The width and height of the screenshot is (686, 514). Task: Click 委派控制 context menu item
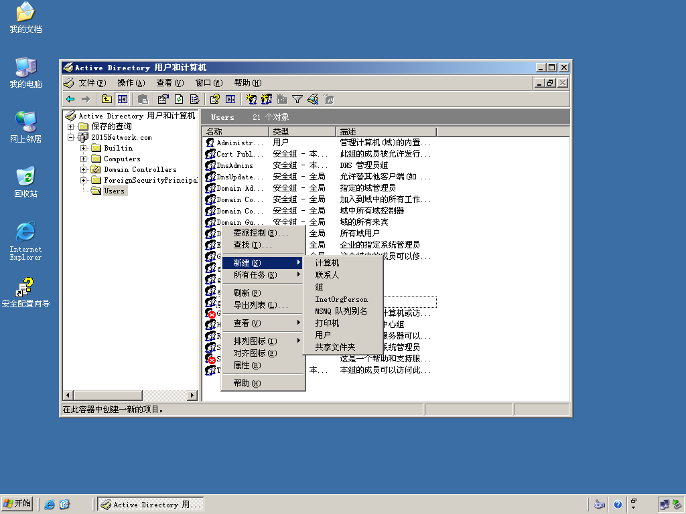pos(263,232)
